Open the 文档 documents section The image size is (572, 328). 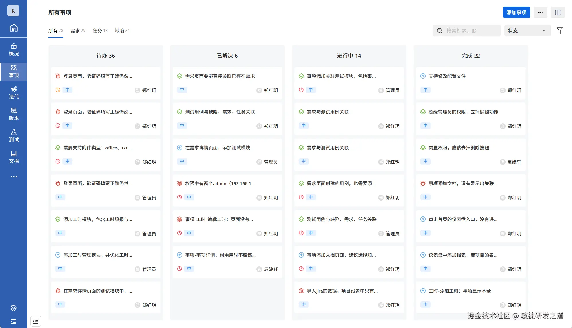point(13,157)
